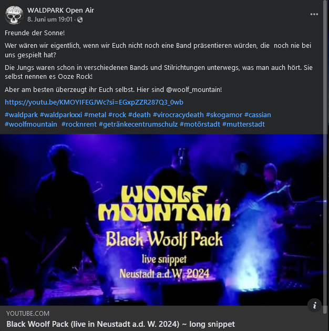Open the post timestamp 8. Juni um 19:01

[50, 19]
